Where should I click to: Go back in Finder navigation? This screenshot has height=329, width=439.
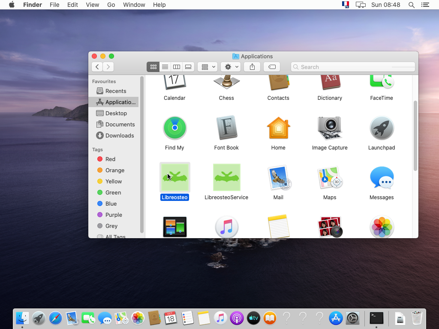(x=97, y=67)
